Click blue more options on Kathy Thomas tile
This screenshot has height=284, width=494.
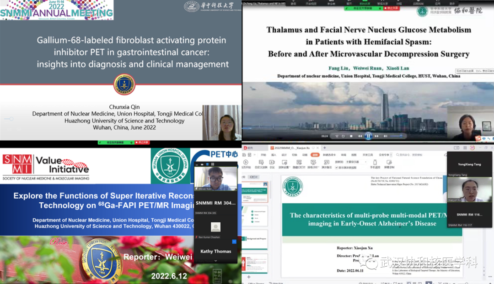pos(234,241)
